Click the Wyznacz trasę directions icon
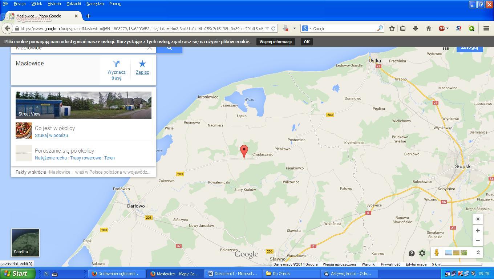The width and height of the screenshot is (494, 279). (x=116, y=64)
